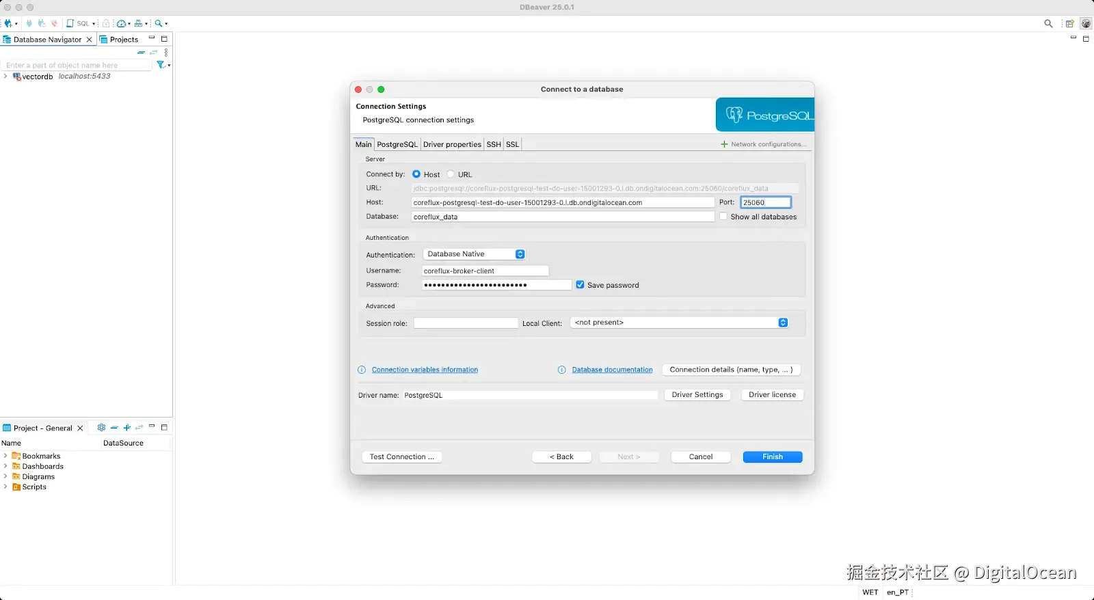Click the Reconnect plug icon in toolbar
The width and height of the screenshot is (1094, 600).
click(x=42, y=23)
